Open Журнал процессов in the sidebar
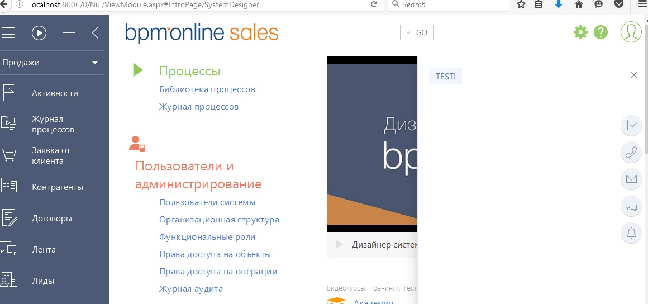The width and height of the screenshot is (648, 304). [53, 125]
